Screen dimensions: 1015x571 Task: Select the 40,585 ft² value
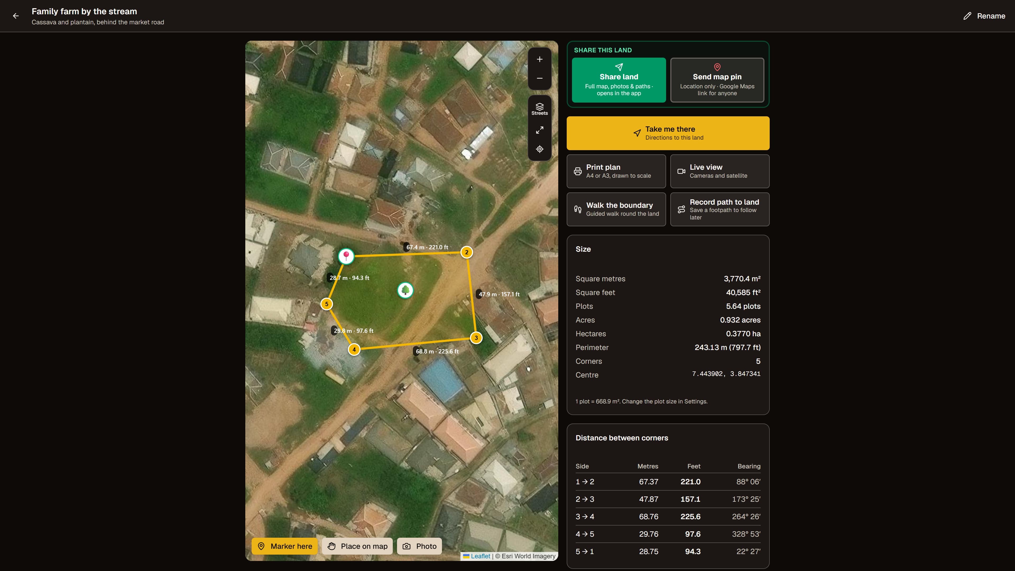743,292
